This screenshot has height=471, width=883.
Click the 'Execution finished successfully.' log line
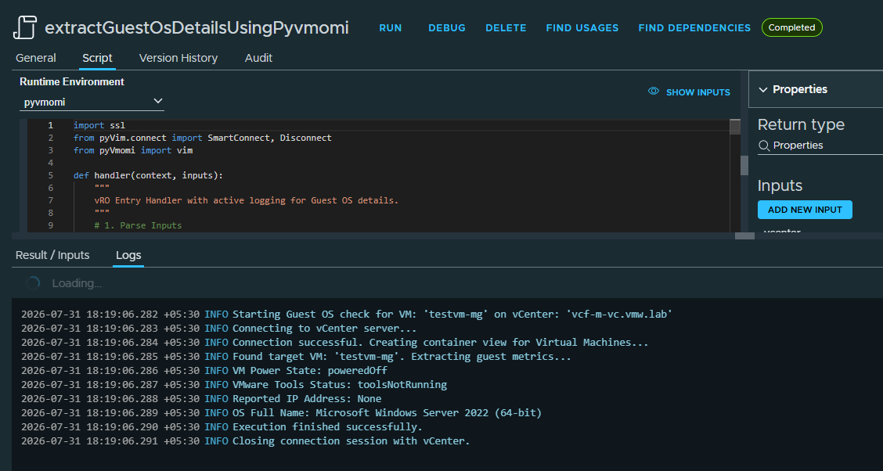click(222, 427)
